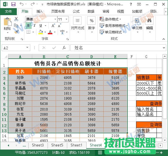Click the zoom in plus button

point(161,152)
